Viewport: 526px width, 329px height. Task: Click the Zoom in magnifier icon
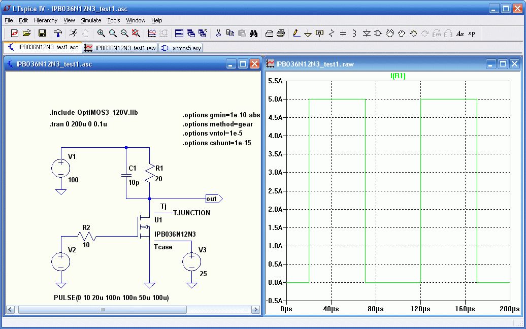click(x=101, y=33)
